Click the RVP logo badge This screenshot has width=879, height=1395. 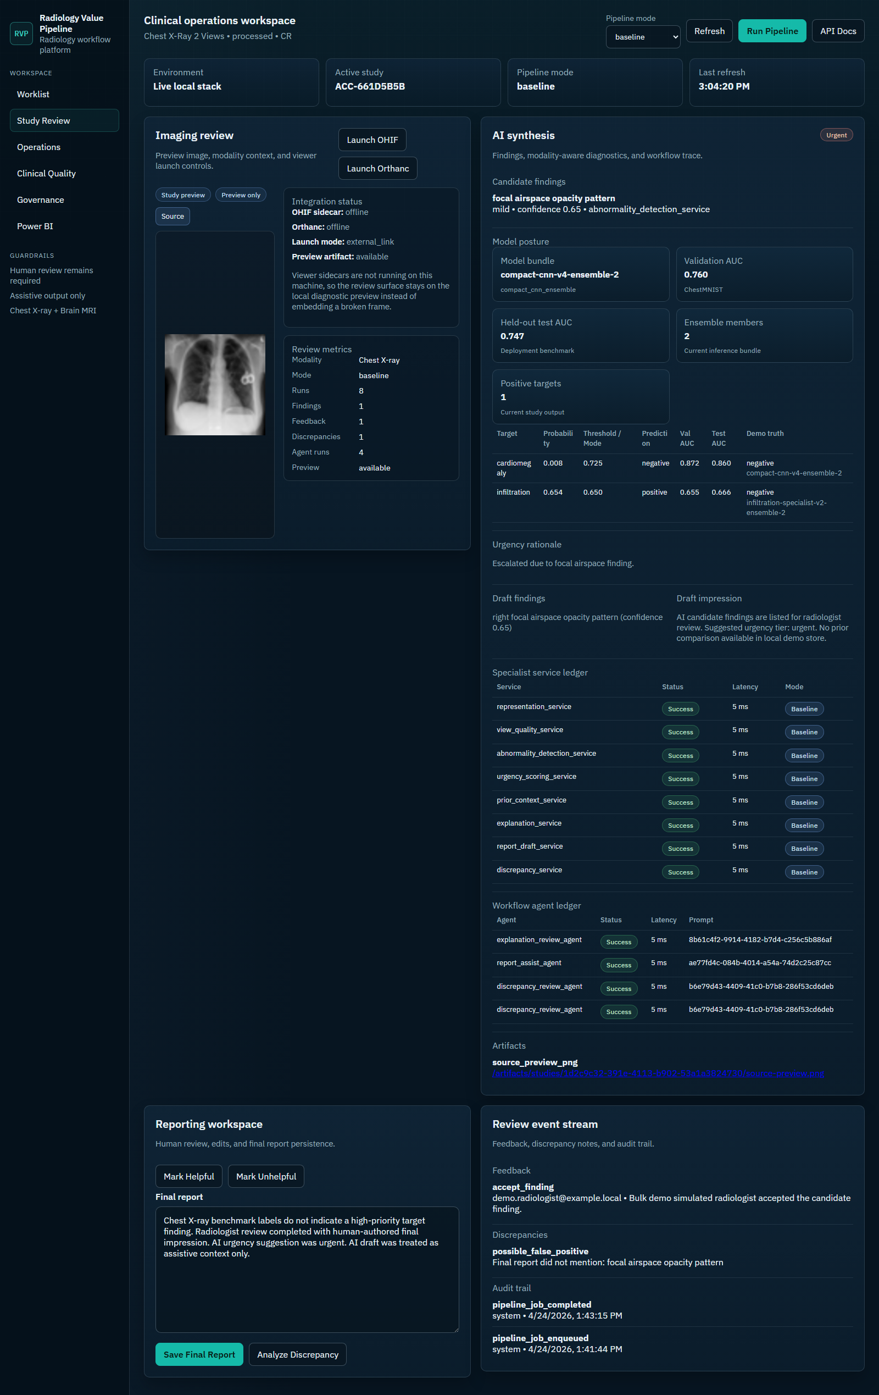click(x=21, y=34)
